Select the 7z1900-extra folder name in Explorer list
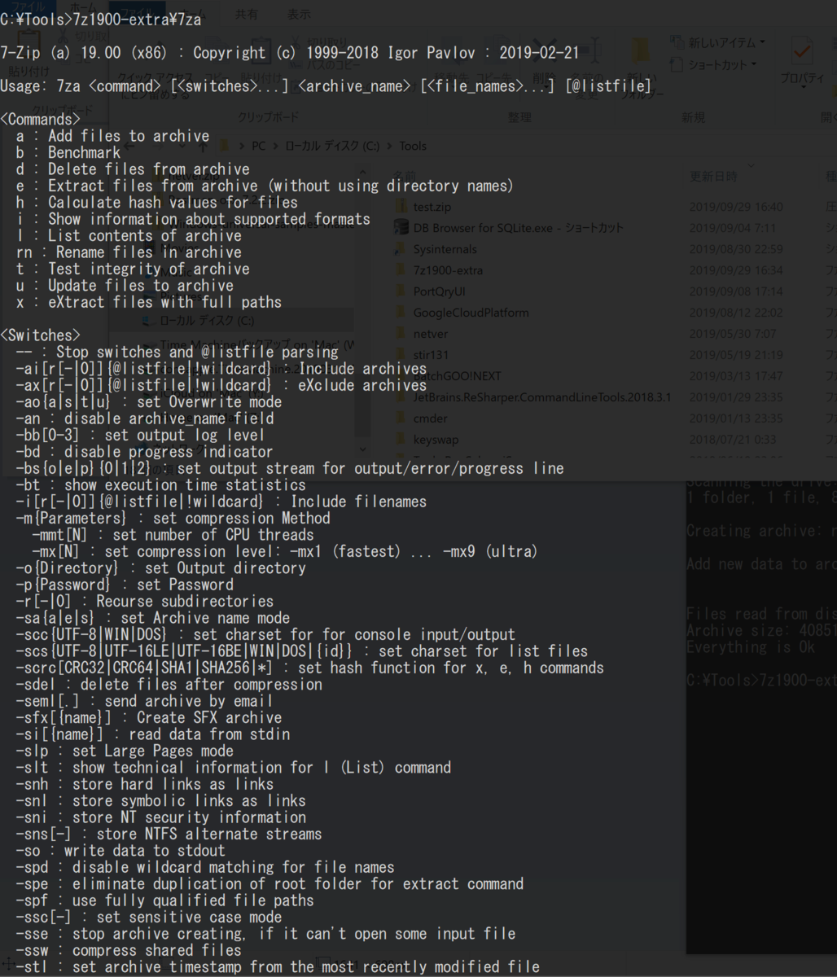 (x=449, y=270)
